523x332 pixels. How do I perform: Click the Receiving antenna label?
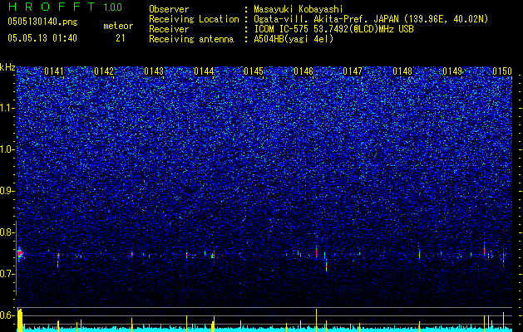(191, 39)
